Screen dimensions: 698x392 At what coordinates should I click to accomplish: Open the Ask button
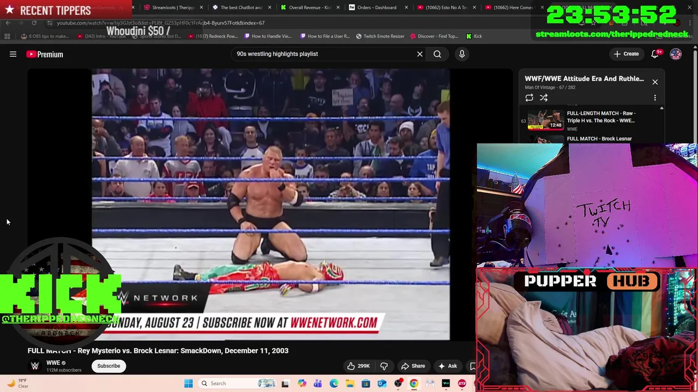click(447, 366)
